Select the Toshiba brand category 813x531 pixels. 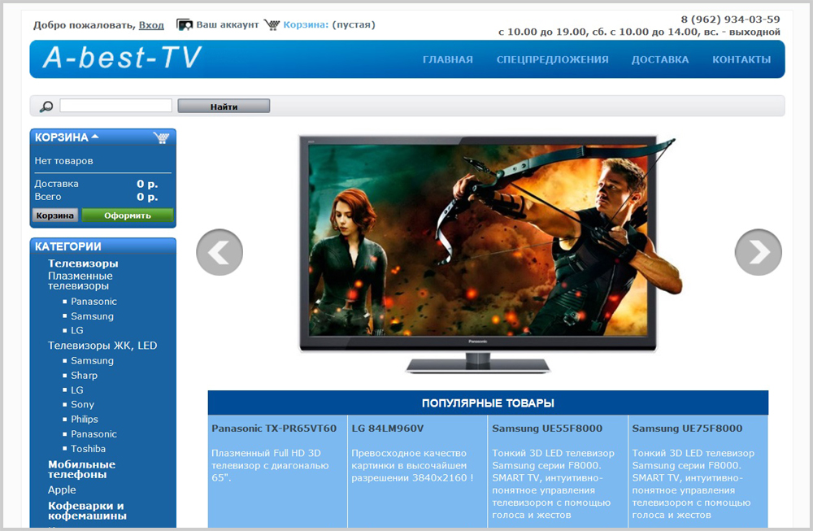point(88,449)
